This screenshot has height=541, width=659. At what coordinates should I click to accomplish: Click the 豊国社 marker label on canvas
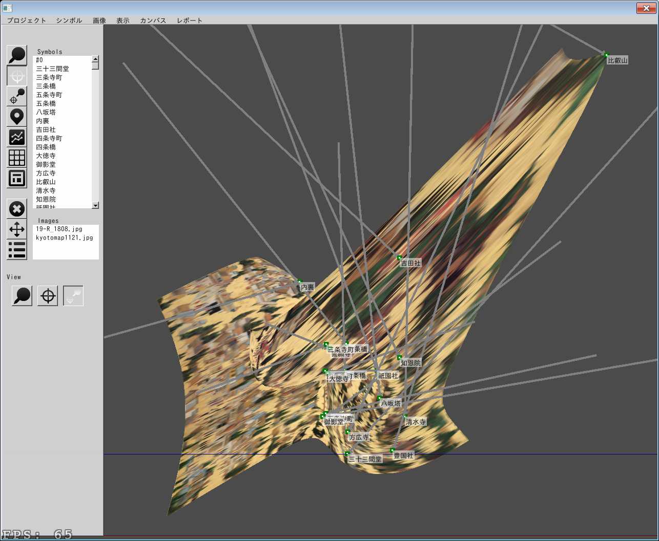pyautogui.click(x=403, y=456)
